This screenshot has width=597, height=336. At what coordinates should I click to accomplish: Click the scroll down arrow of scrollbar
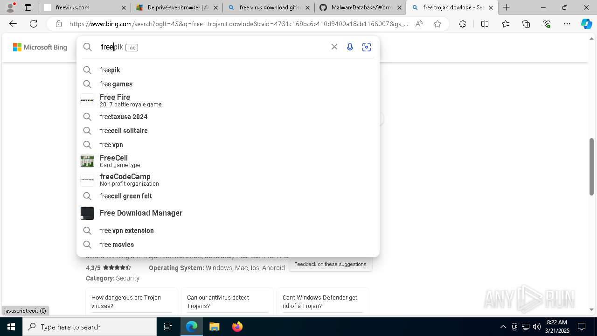pos(591,309)
